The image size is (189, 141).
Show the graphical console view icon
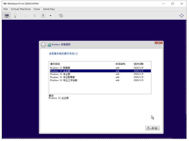(x=7, y=16)
